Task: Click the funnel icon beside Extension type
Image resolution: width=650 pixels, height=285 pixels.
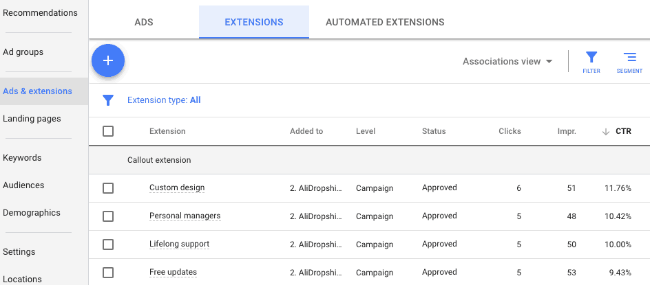Action: [108, 100]
